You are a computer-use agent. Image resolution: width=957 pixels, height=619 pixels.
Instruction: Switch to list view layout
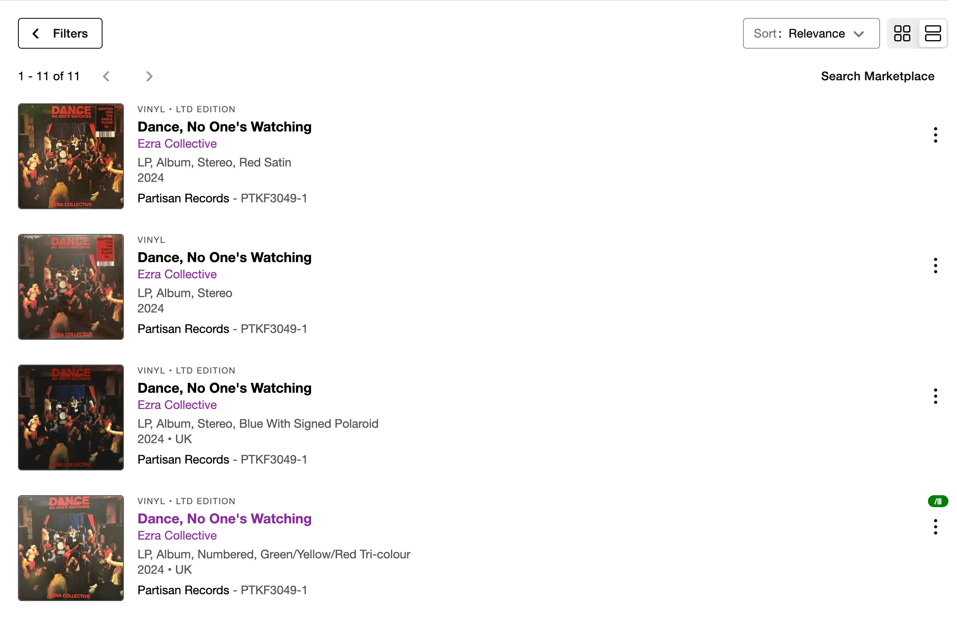933,33
